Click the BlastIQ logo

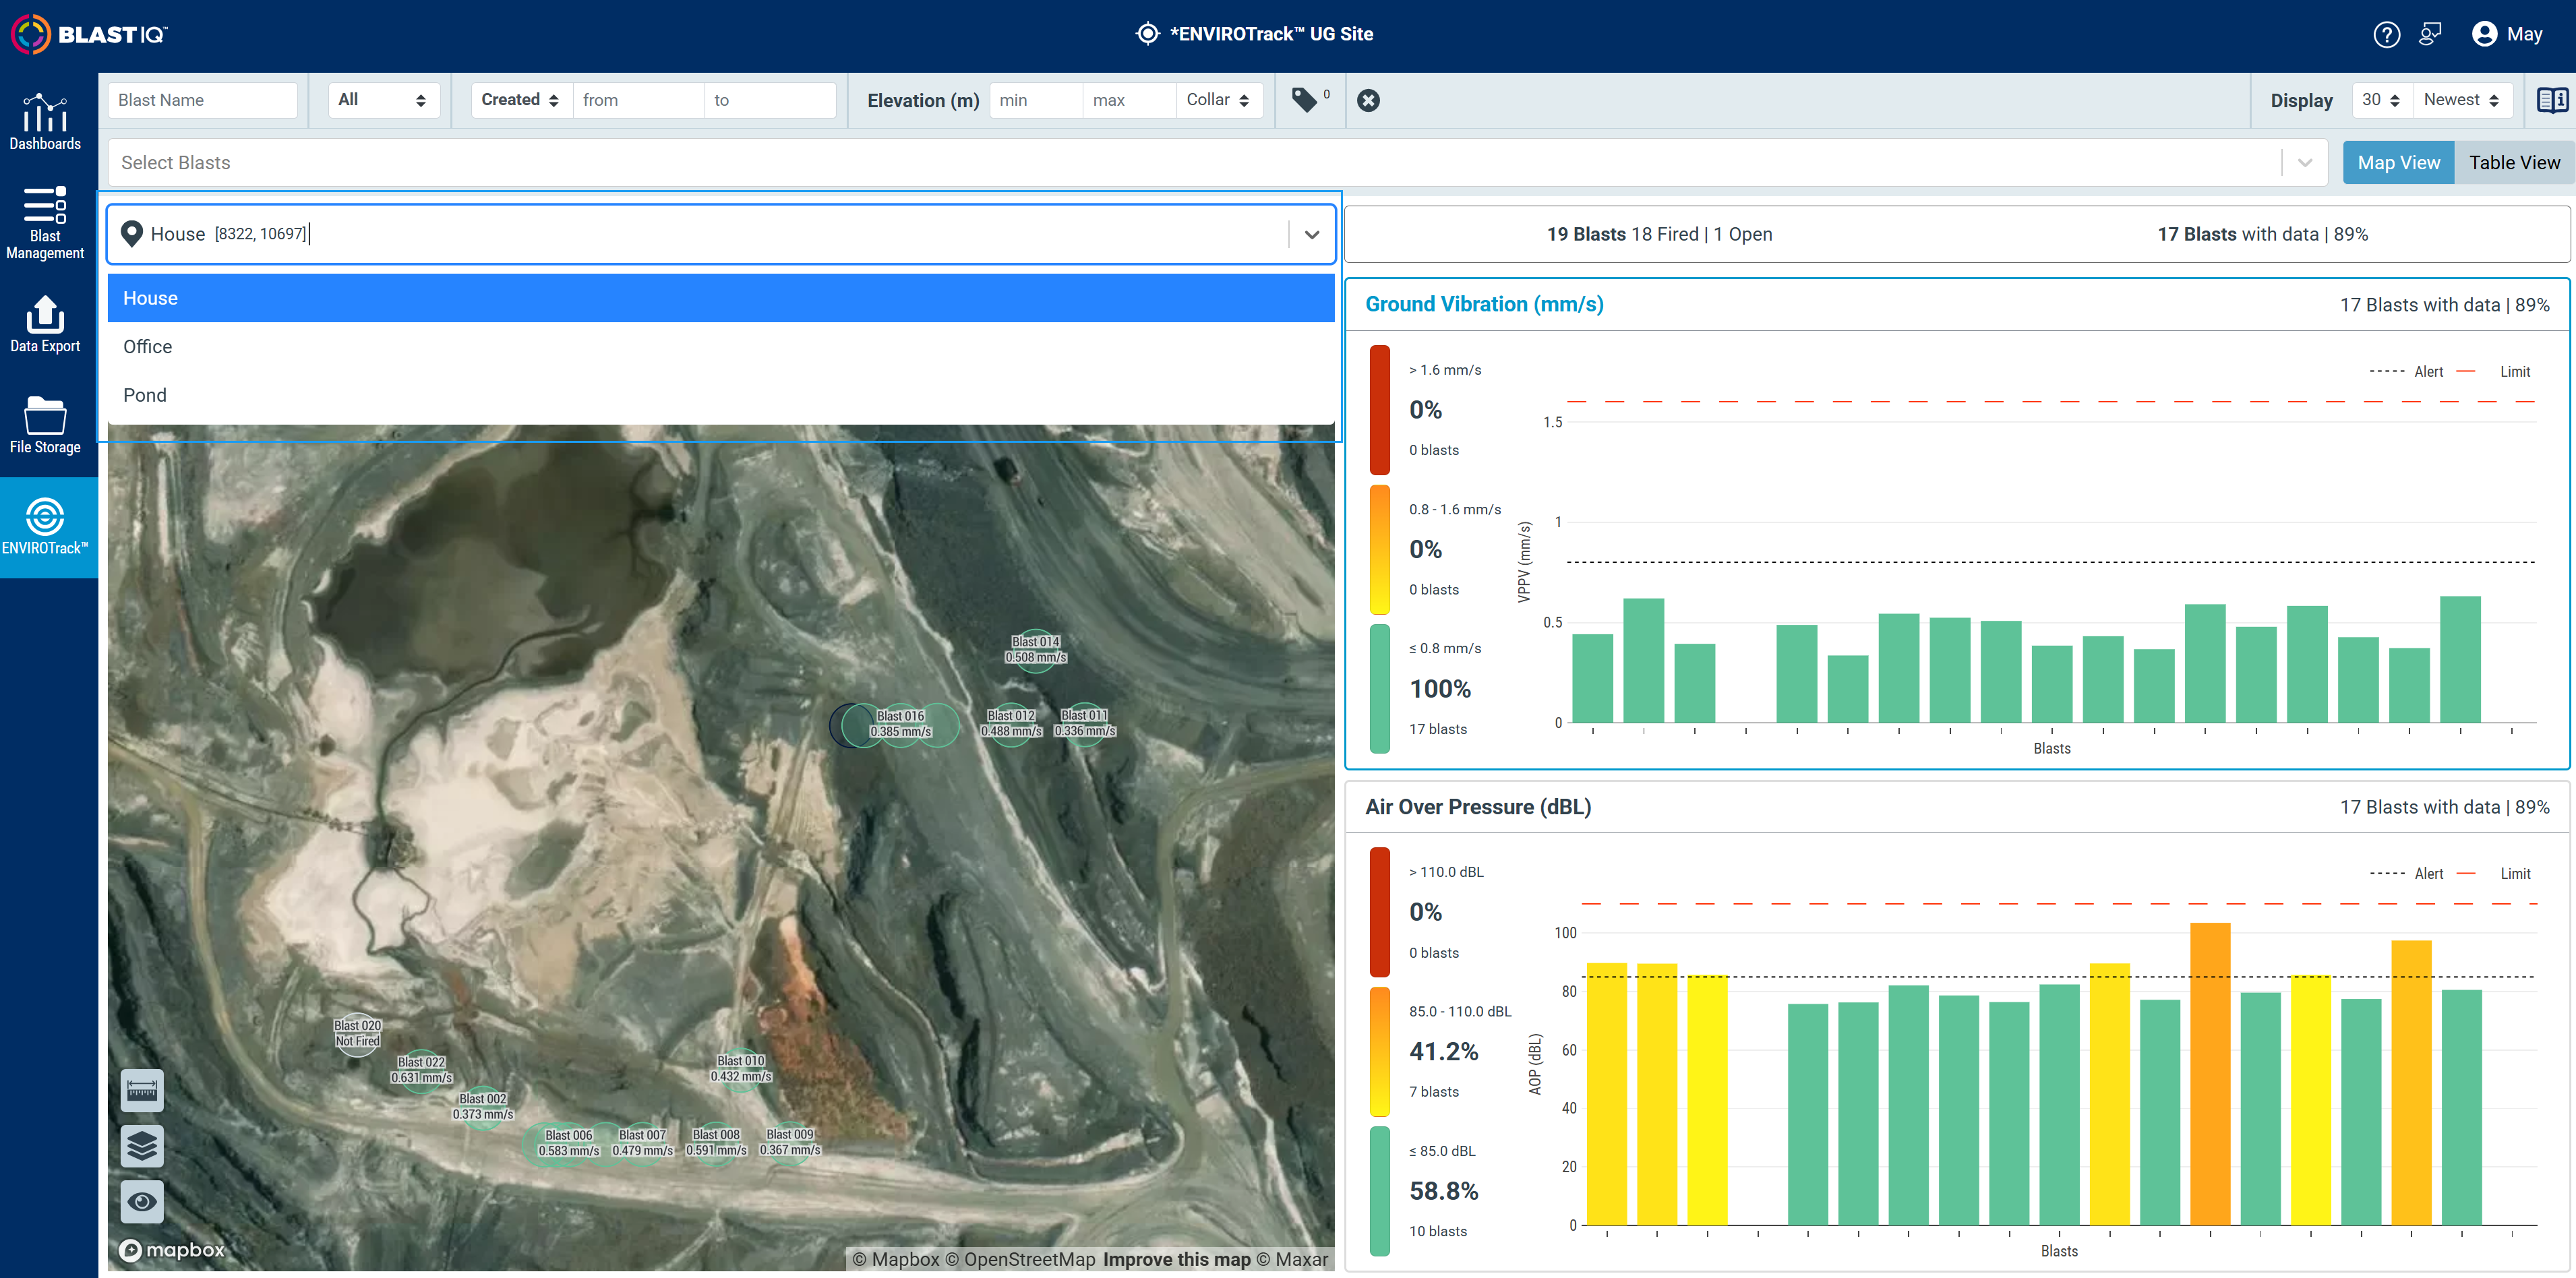click(x=89, y=34)
